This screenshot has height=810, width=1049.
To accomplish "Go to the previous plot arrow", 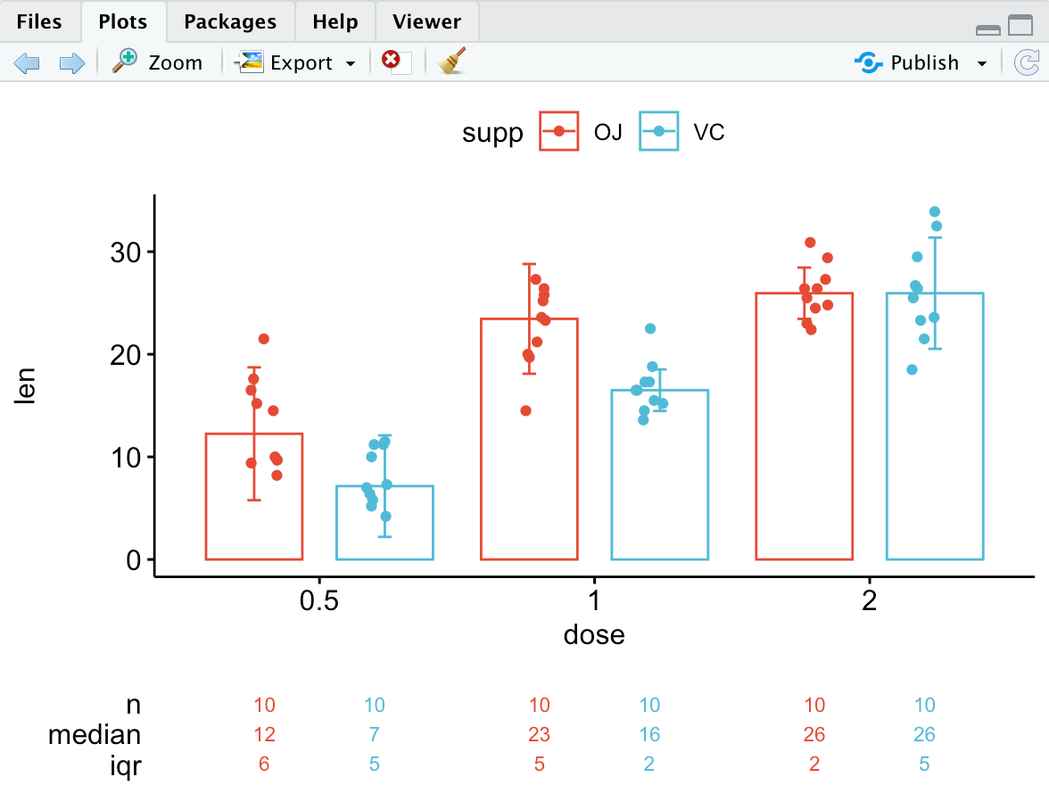I will (27, 62).
